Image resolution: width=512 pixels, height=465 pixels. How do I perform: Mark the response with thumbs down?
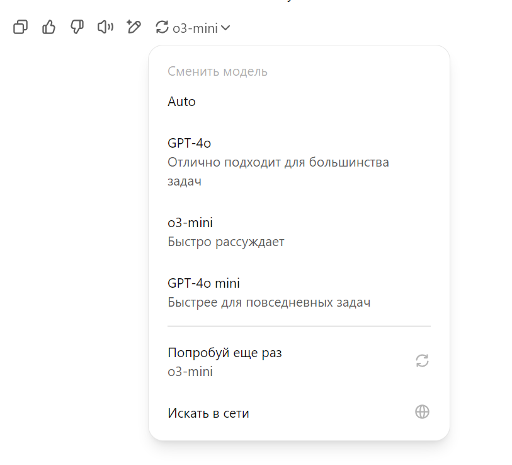click(x=77, y=27)
